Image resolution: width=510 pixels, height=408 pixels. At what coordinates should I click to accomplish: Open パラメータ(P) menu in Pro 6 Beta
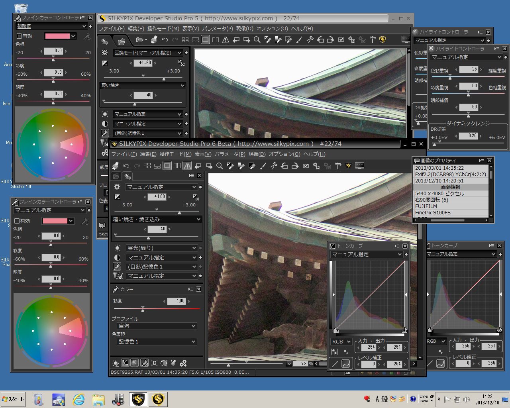click(x=230, y=154)
